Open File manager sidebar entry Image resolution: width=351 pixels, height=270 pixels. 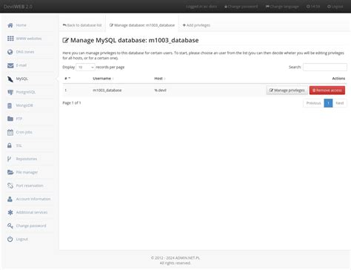[x=27, y=172]
